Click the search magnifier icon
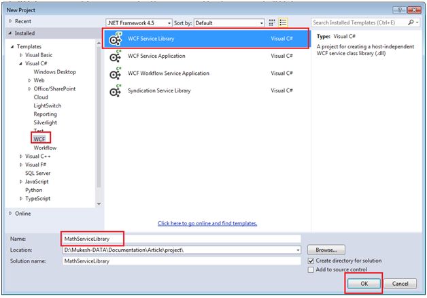Image resolution: width=427 pixels, height=298 pixels. coord(411,22)
